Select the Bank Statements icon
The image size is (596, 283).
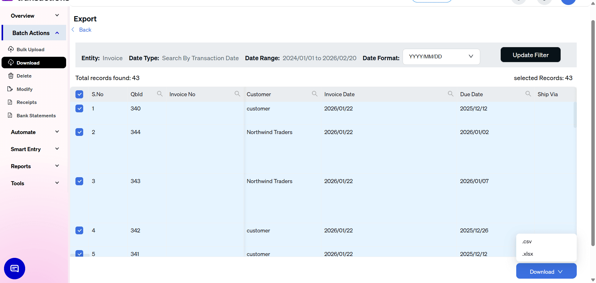point(11,115)
